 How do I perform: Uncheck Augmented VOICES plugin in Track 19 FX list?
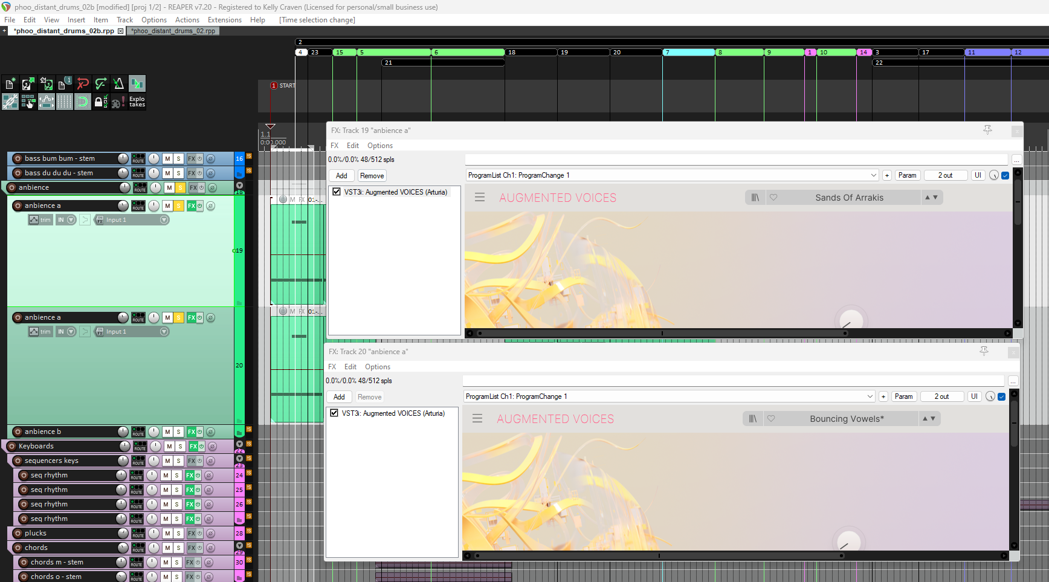click(337, 192)
